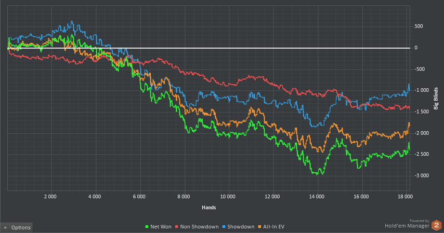The image size is (444, 233).
Task: Expand the Options panel chevron
Action: point(5,227)
